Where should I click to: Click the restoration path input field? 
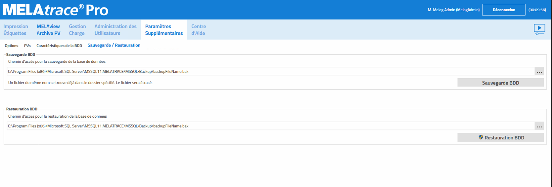(271, 126)
